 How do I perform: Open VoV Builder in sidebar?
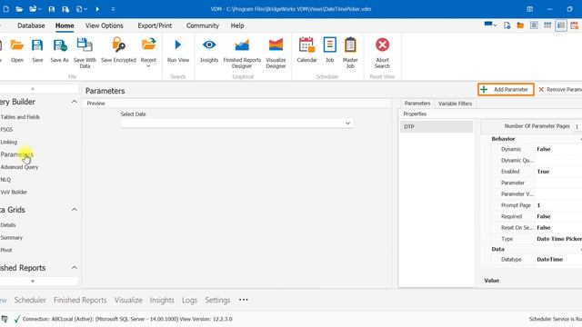(x=14, y=192)
